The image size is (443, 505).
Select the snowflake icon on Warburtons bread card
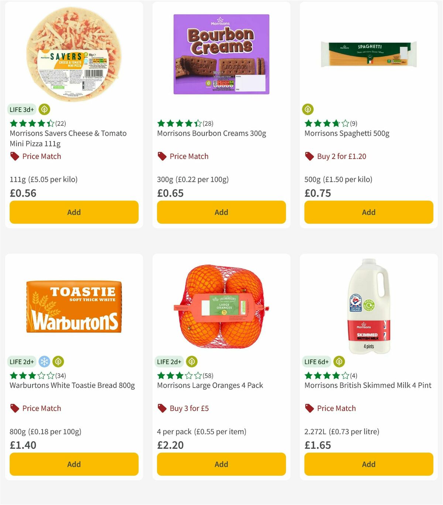pos(44,362)
